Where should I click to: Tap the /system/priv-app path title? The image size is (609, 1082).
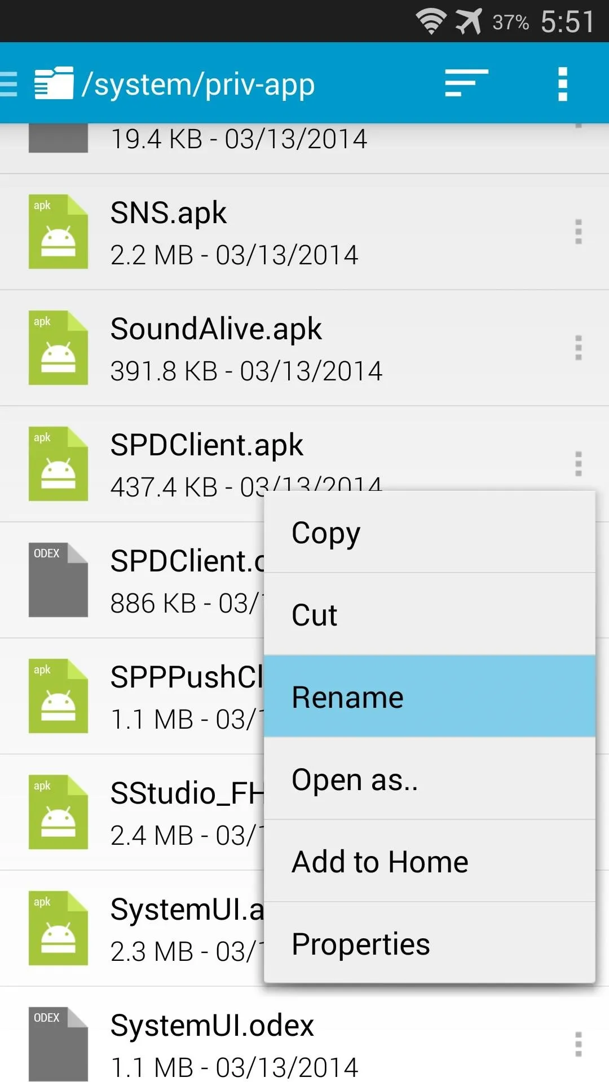(198, 84)
